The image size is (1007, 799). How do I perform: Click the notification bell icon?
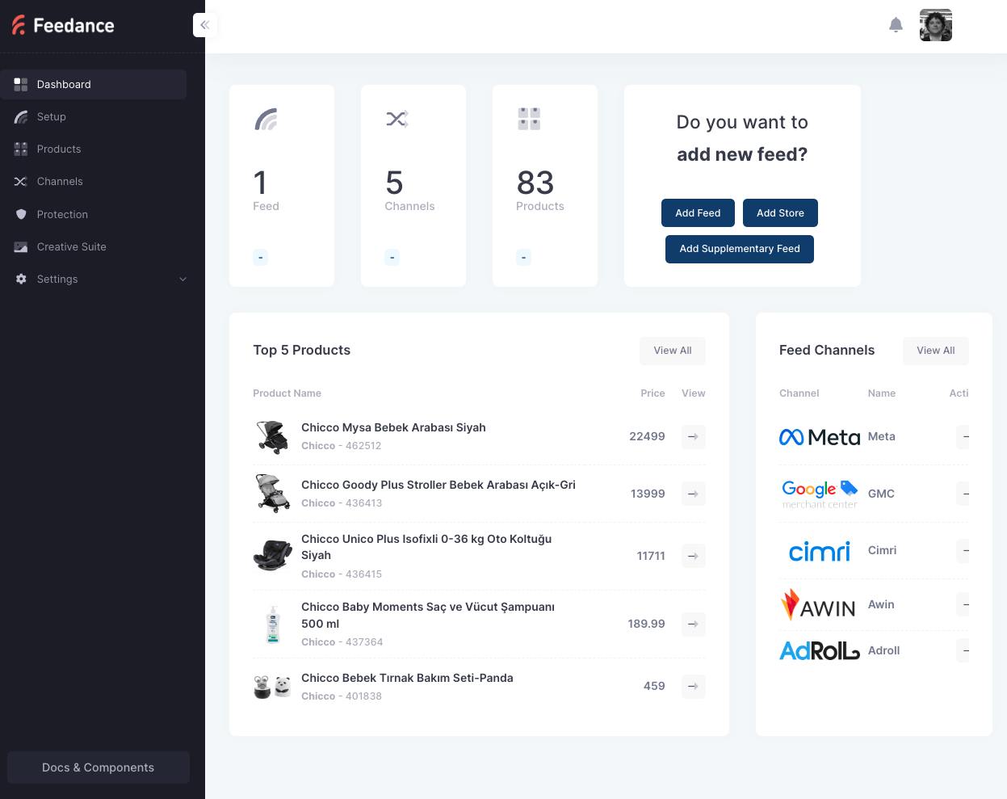(x=896, y=25)
